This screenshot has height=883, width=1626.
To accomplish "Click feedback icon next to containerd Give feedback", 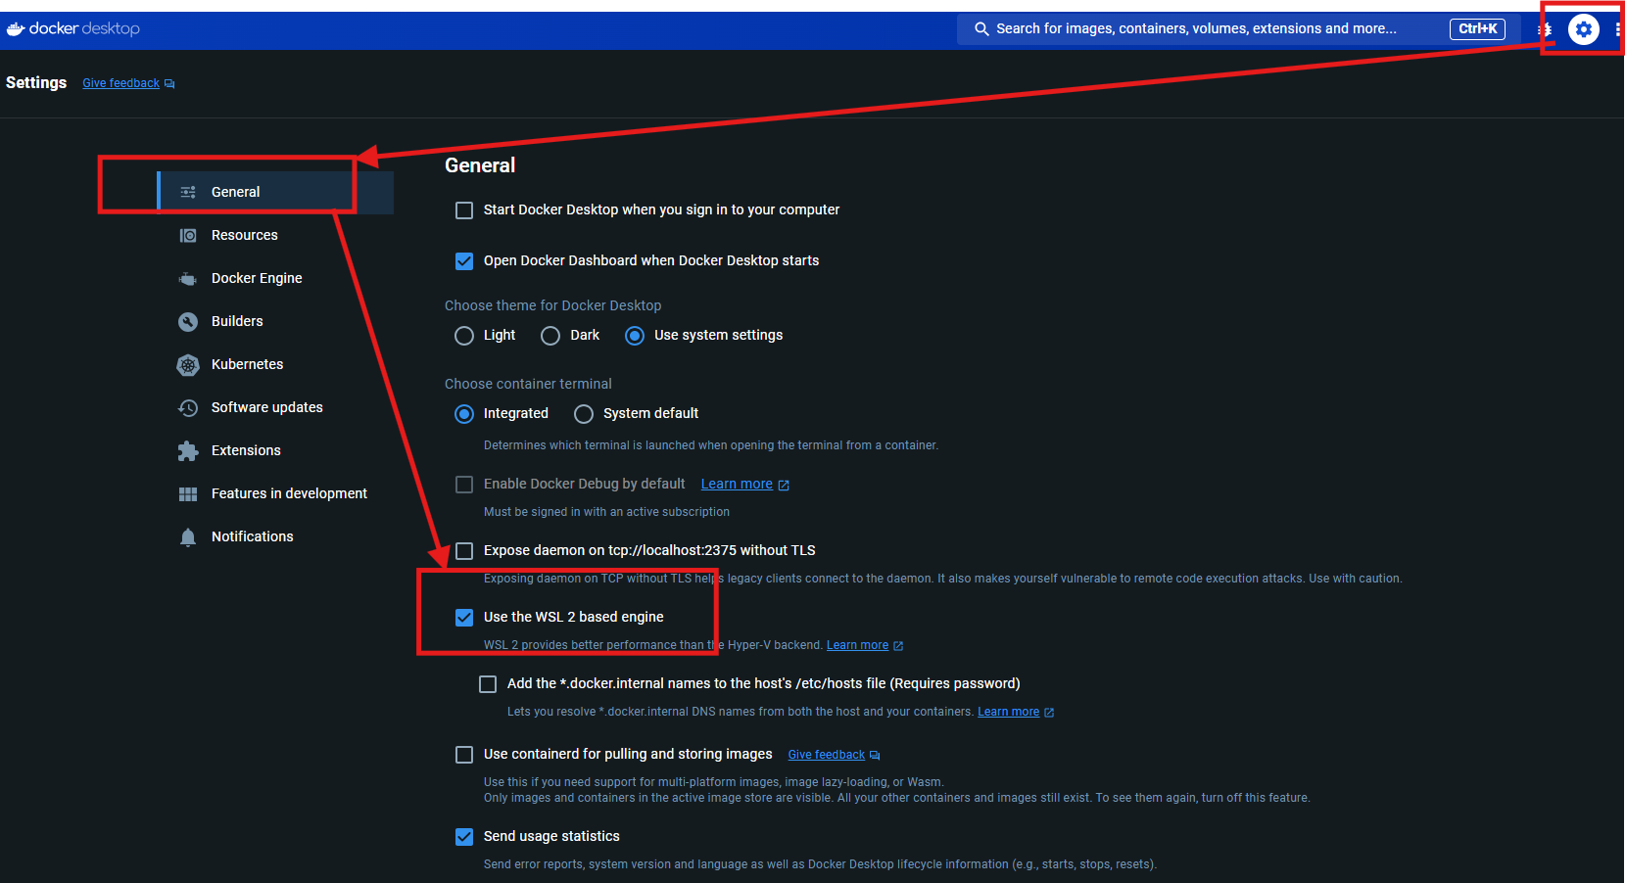I will click(x=875, y=756).
